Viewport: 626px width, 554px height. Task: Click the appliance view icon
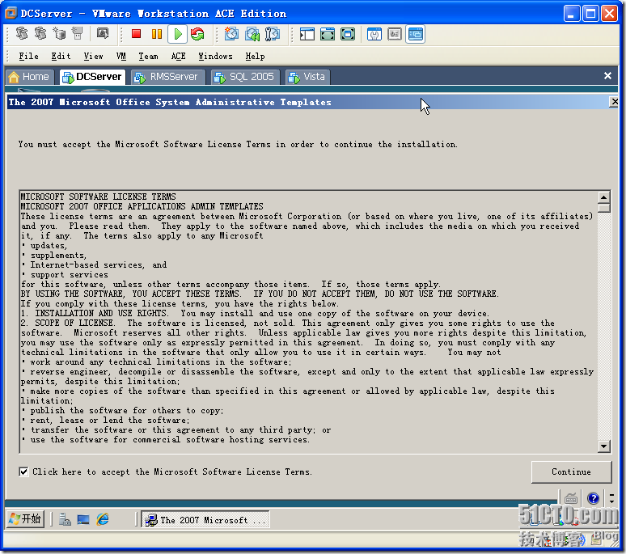point(395,34)
